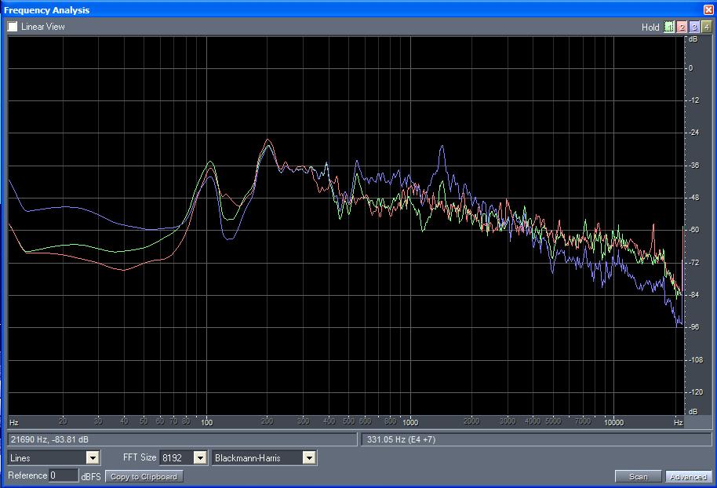Click the Frequency Analysis title bar text
The height and width of the screenshot is (488, 717).
point(46,10)
